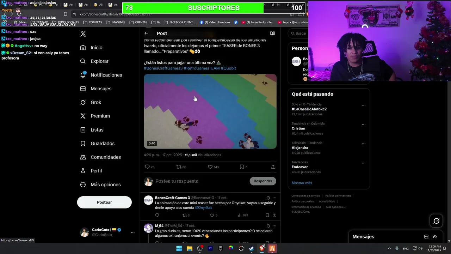
Task: Repost the BonesCraft Games 3 comment
Action: click(x=184, y=215)
